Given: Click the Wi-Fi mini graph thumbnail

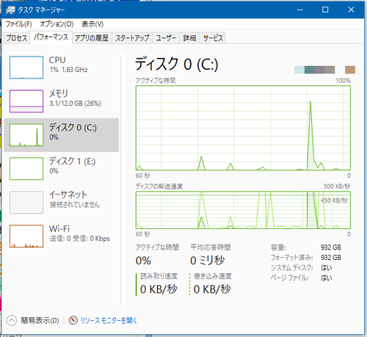Looking at the screenshot, I should click(26, 236).
